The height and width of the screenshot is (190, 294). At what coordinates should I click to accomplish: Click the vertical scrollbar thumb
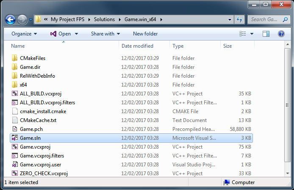click(x=288, y=105)
